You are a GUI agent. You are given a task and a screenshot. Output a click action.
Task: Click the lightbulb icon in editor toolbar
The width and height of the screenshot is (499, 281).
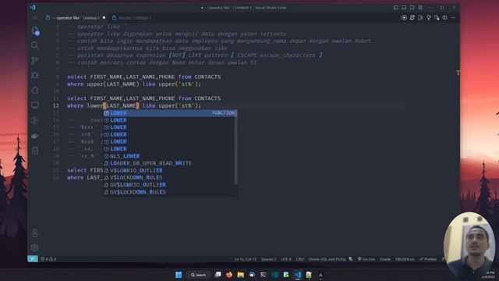pyautogui.click(x=429, y=18)
